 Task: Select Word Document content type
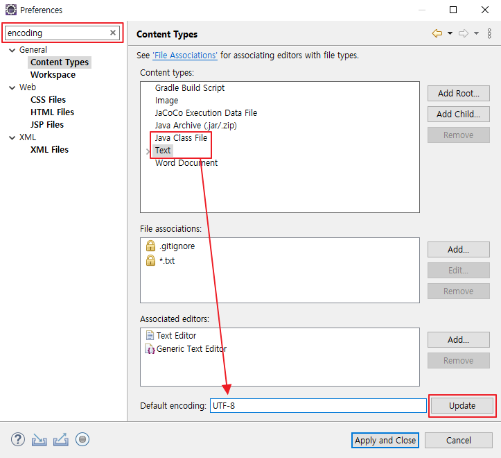click(x=186, y=163)
